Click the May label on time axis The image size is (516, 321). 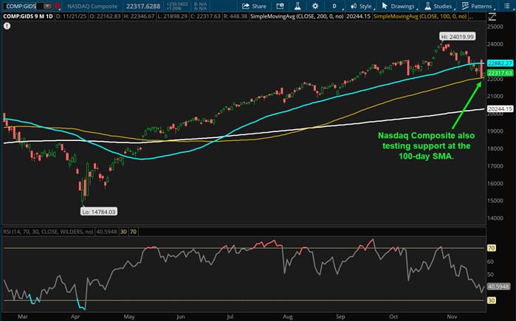pyautogui.click(x=129, y=317)
